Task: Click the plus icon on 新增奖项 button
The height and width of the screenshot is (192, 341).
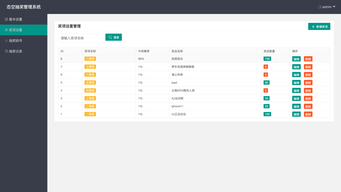Action: 312,26
